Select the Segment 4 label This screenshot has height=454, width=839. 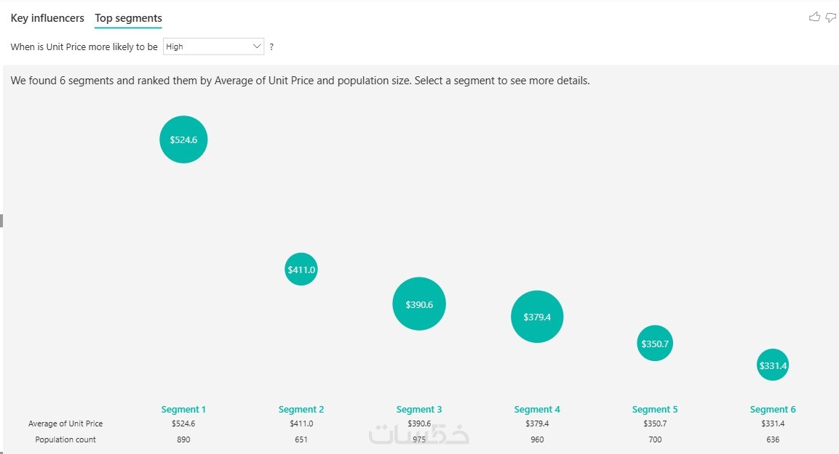click(537, 409)
